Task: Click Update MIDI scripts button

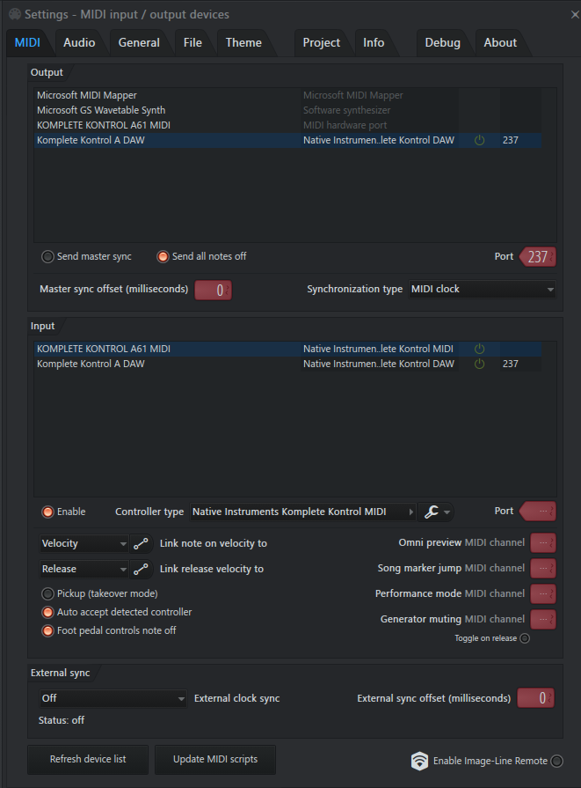Action: 215,759
